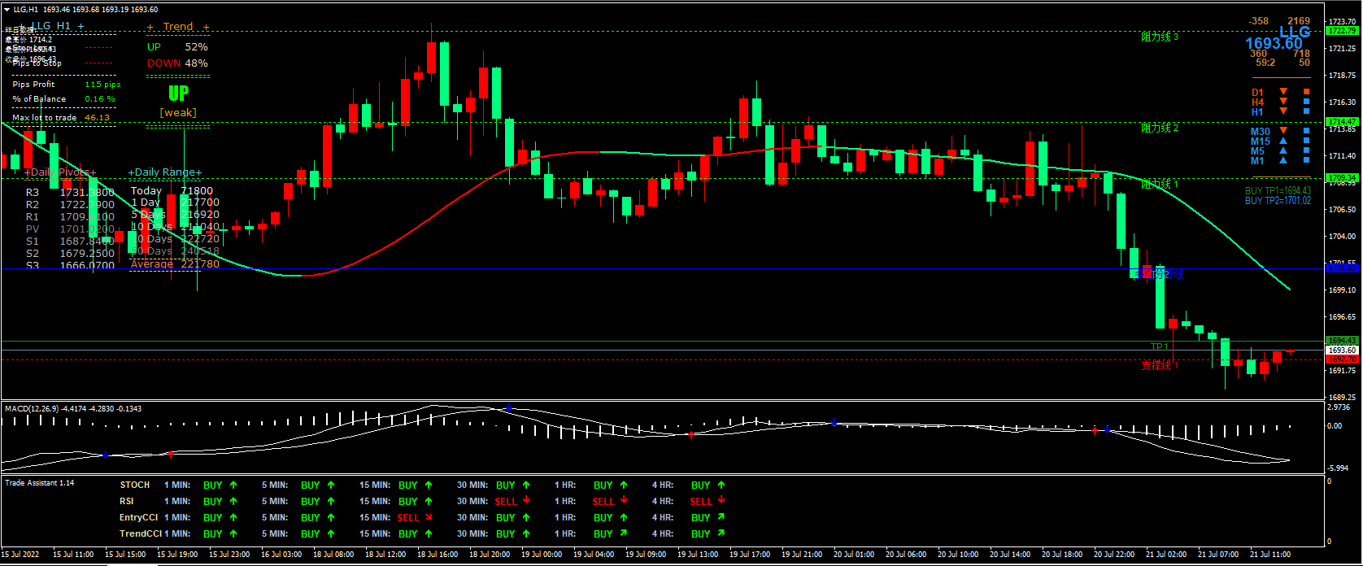The width and height of the screenshot is (1363, 566).
Task: Select the M15 timeframe label
Action: click(x=1261, y=141)
